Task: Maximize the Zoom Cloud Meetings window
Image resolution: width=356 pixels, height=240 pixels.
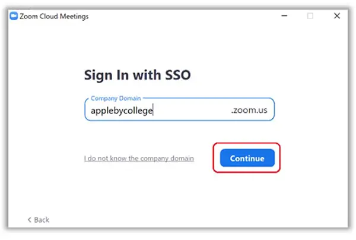Action: pos(310,15)
